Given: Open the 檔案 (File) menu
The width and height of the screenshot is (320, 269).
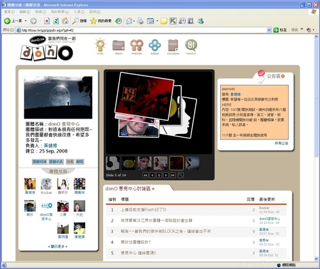Looking at the screenshot, I should pos(10,12).
